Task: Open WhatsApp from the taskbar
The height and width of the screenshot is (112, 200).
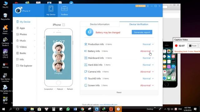Action: [68, 109]
